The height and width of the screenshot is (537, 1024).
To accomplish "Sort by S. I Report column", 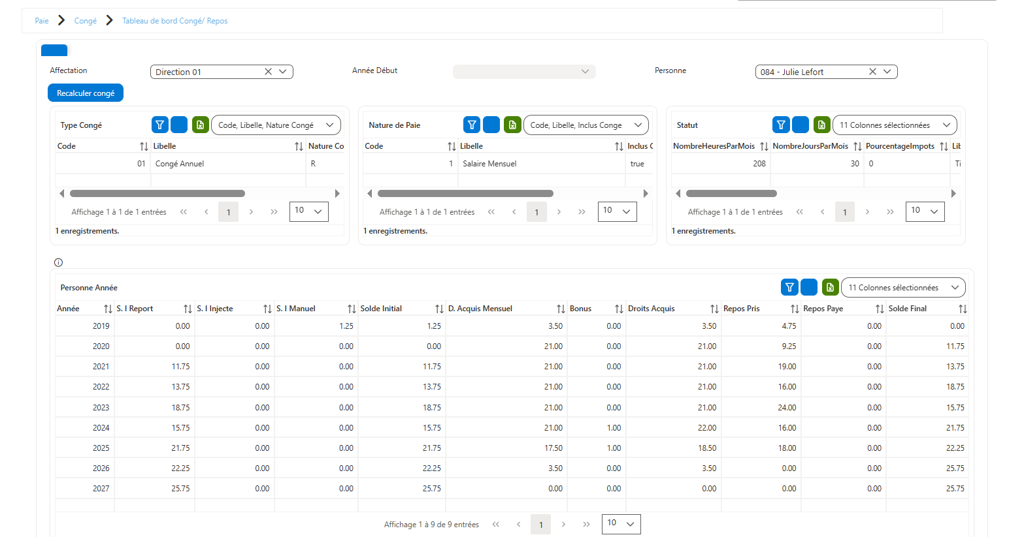I will pos(188,309).
